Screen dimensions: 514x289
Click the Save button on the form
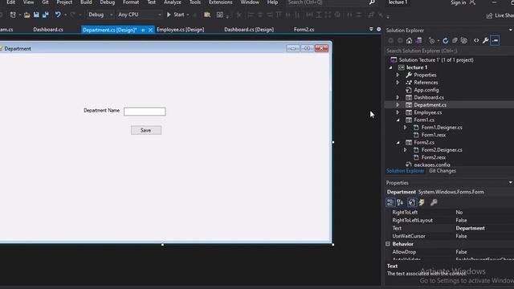[146, 130]
